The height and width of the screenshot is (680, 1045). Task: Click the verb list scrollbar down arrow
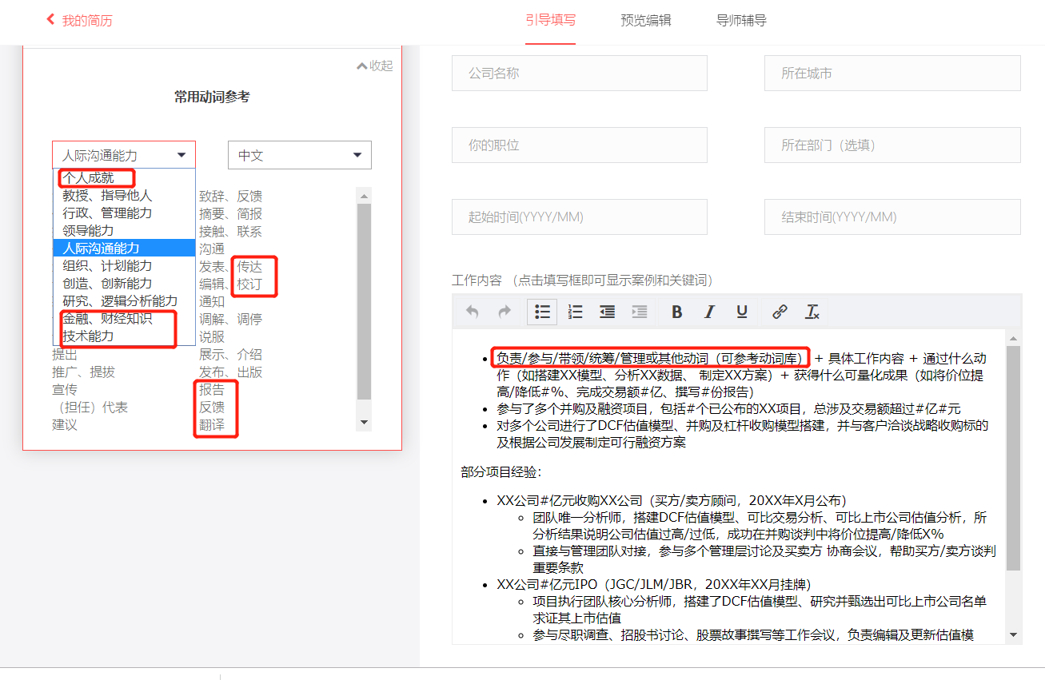365,422
